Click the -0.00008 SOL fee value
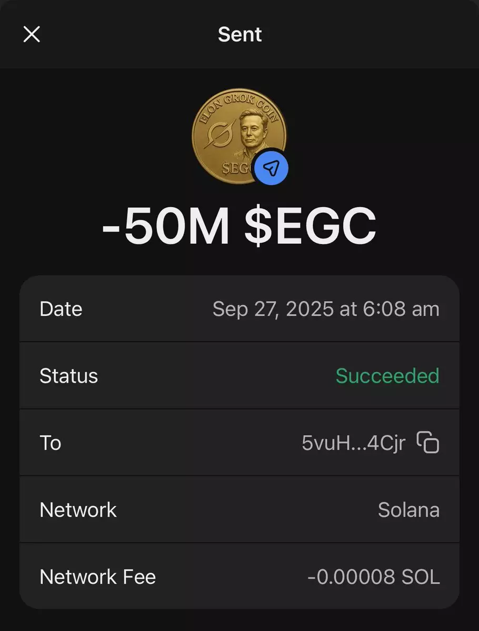This screenshot has height=631, width=479. 373,577
